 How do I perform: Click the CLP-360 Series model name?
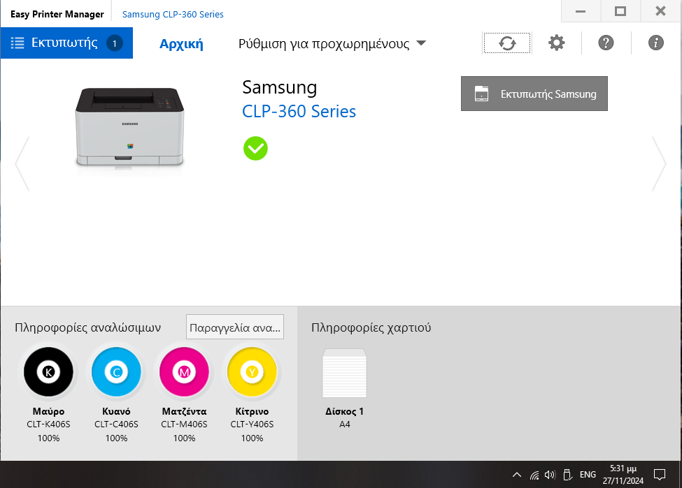click(x=299, y=112)
